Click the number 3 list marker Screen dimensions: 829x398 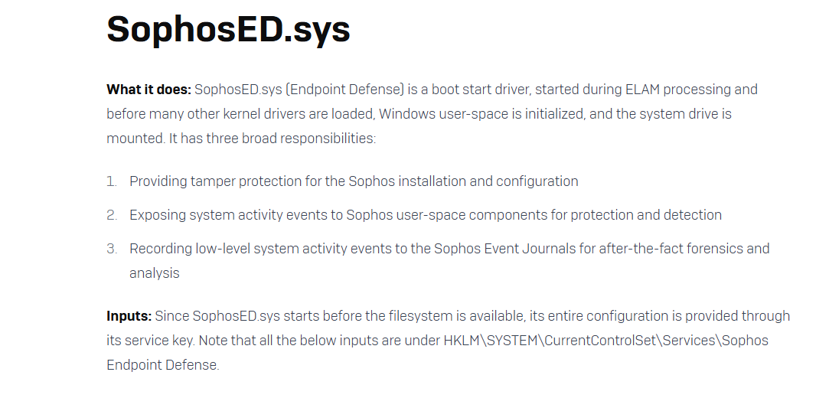tap(112, 249)
